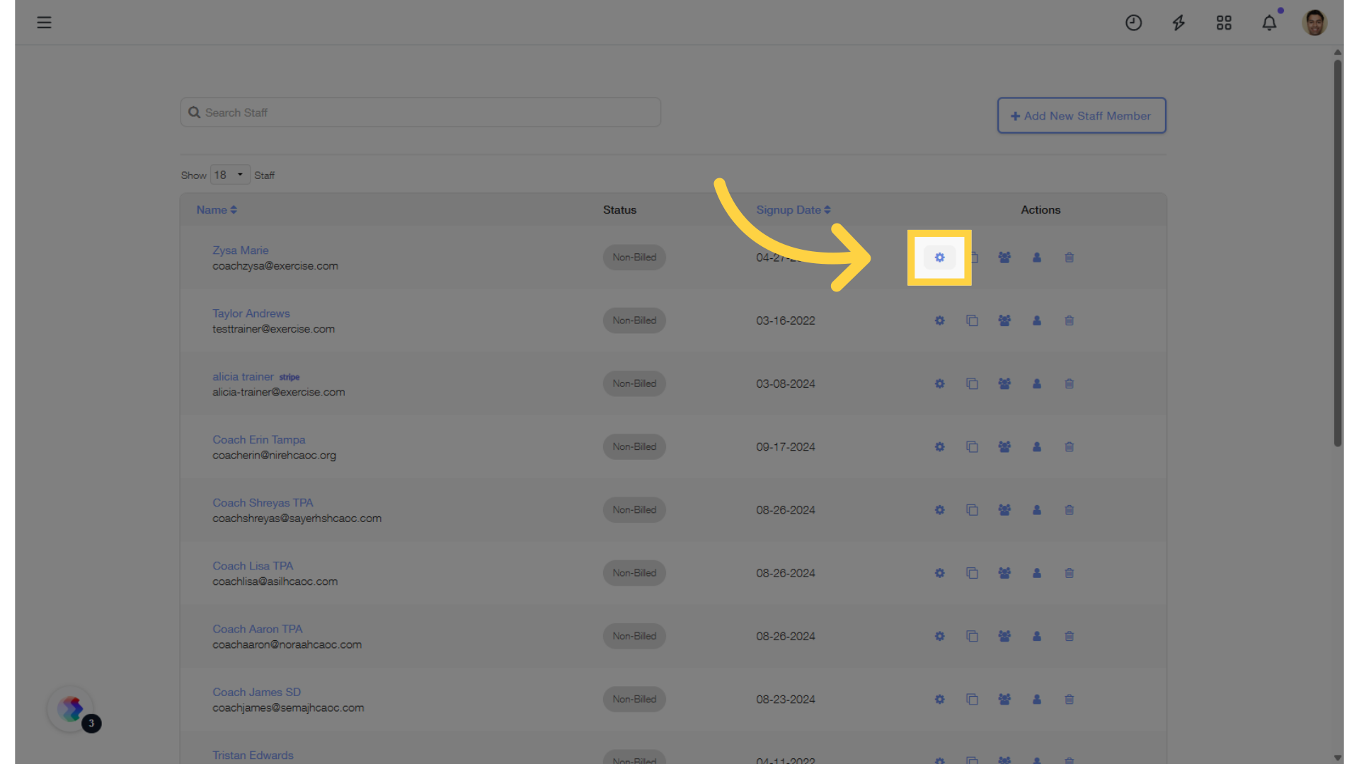Open alicia trainer staff profile link

243,376
